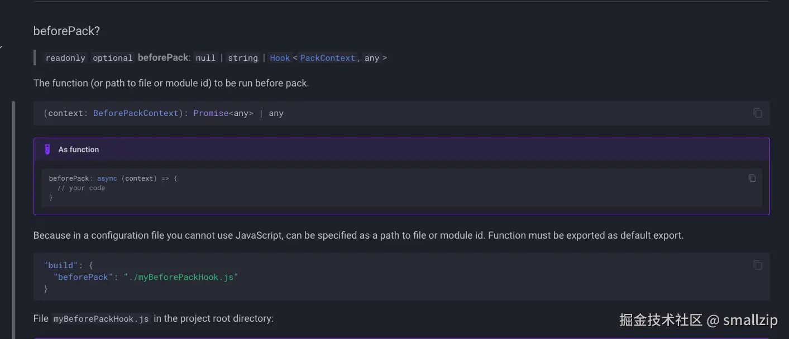Click BeforePackContext in the signature code
Viewport: 789px width, 339px height.
pyautogui.click(x=136, y=113)
